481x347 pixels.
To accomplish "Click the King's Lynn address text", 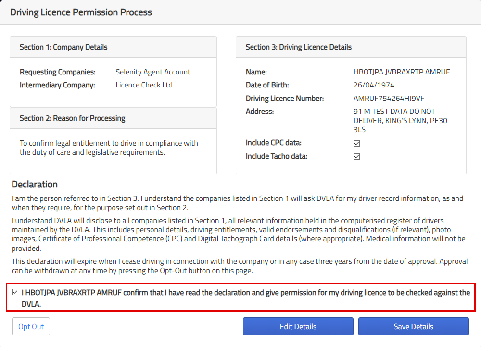I will [x=400, y=121].
